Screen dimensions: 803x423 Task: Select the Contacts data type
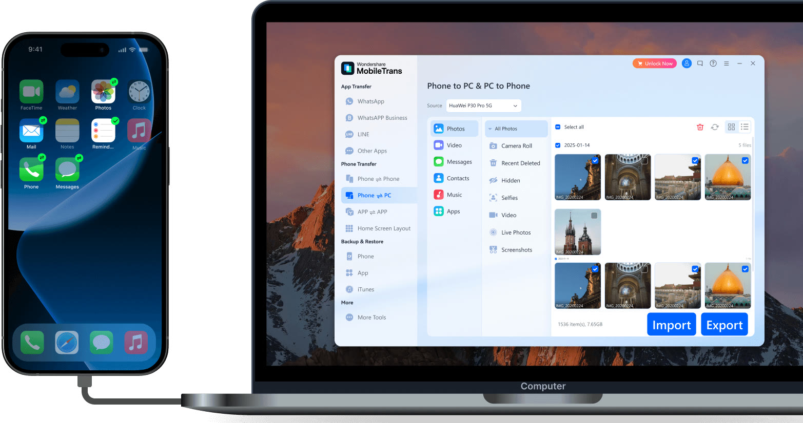pyautogui.click(x=452, y=178)
